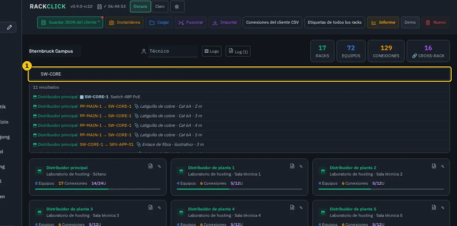The image size is (457, 226).
Task: Switch to the Oscuro dark theme
Action: (140, 6)
